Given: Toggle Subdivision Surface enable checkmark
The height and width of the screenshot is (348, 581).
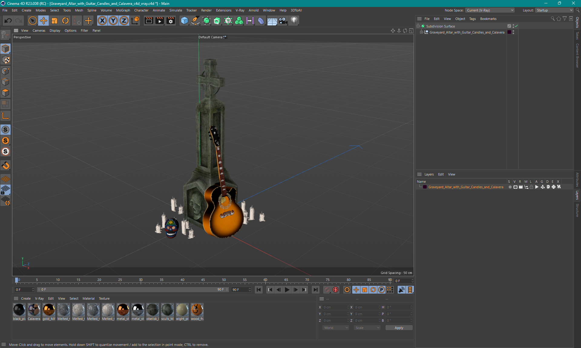Looking at the screenshot, I should (516, 26).
